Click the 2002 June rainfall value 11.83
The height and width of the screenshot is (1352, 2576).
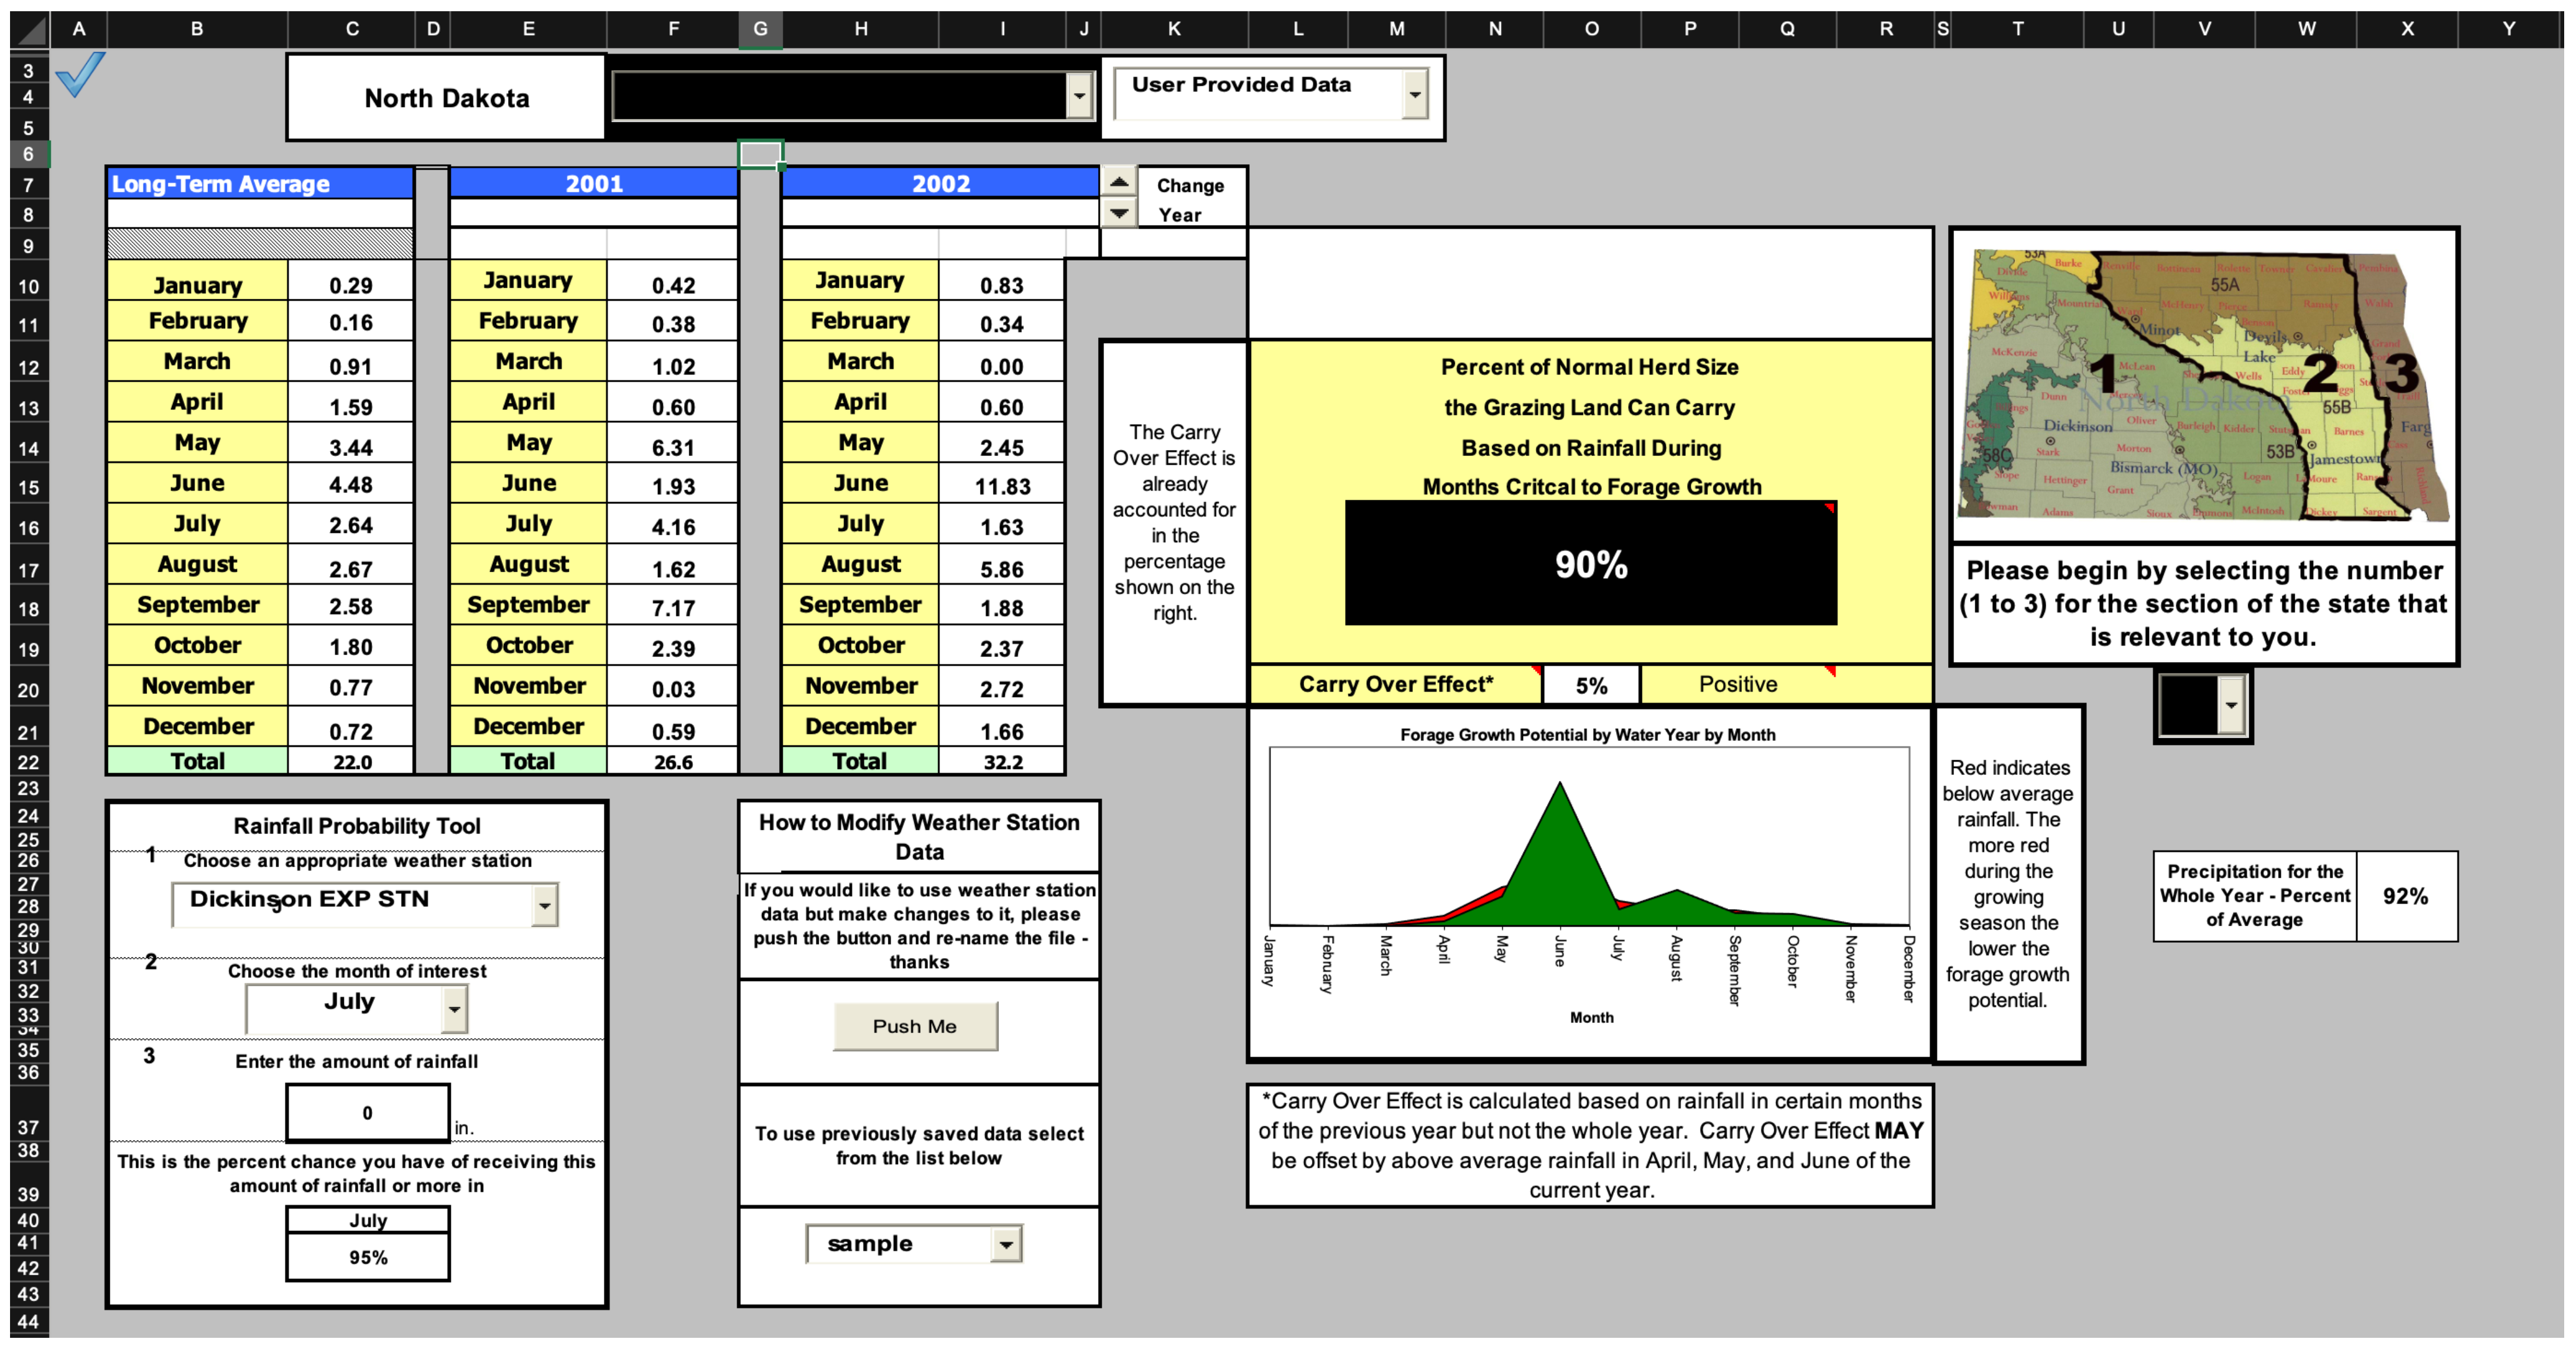coord(1002,486)
